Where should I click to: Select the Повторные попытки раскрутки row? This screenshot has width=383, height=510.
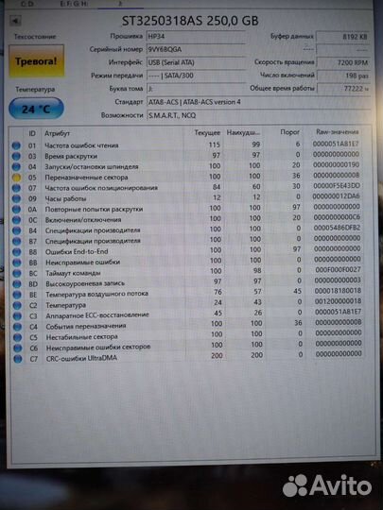186,208
